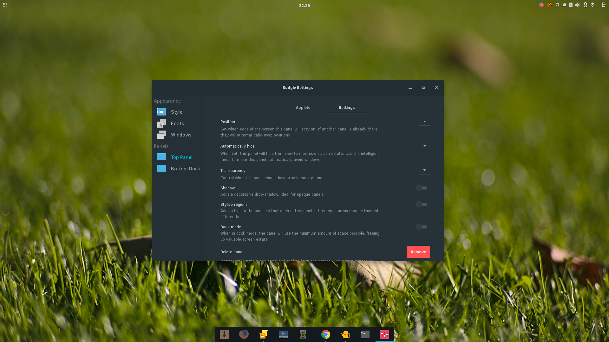The image size is (609, 342).
Task: Check the battery charging indicator
Action: 571,5
